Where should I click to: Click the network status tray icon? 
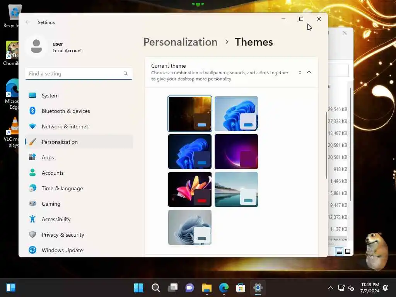pyautogui.click(x=341, y=288)
